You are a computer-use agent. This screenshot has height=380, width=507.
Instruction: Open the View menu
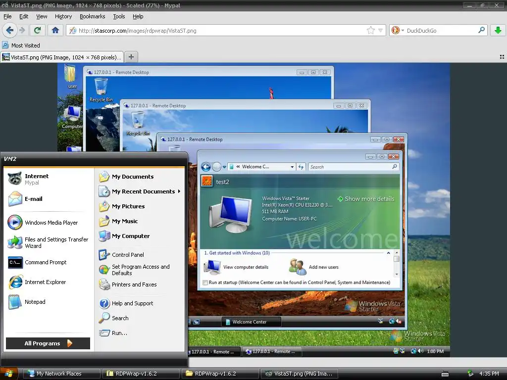click(42, 16)
